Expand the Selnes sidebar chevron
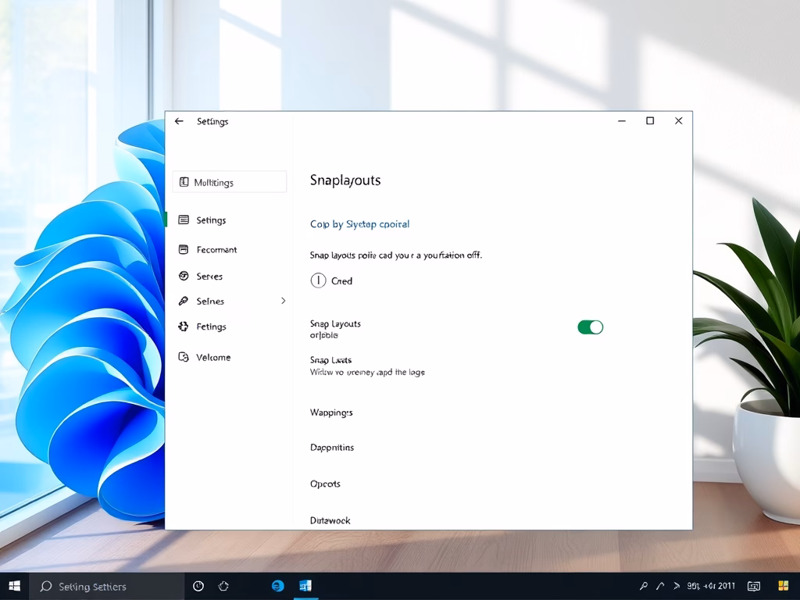The width and height of the screenshot is (800, 600). coord(283,301)
